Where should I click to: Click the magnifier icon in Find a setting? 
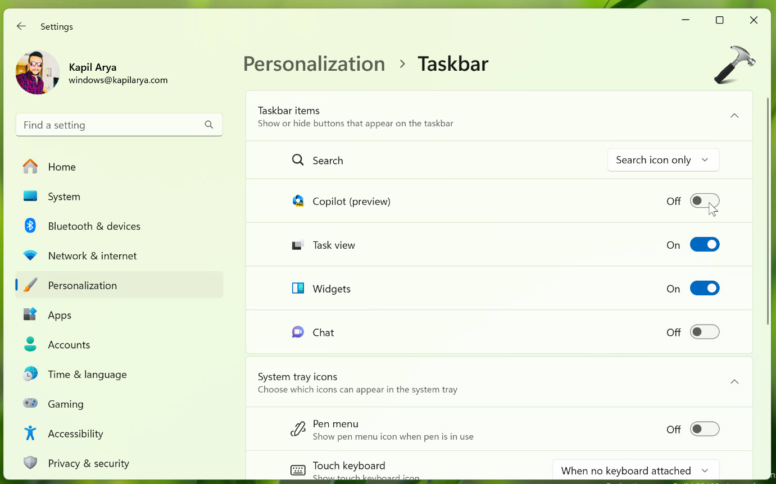[x=209, y=125]
